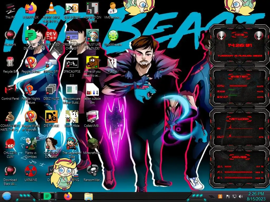Open the network tray icon
The image size is (270, 202).
[x=234, y=196]
